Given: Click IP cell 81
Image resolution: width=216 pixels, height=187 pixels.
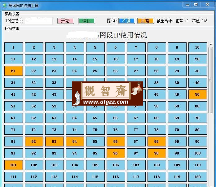Looking at the screenshot, I should click(x=14, y=141).
